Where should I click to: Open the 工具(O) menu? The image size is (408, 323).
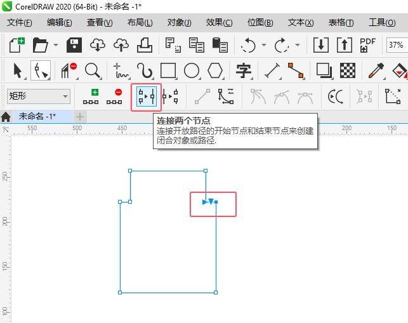[382, 23]
